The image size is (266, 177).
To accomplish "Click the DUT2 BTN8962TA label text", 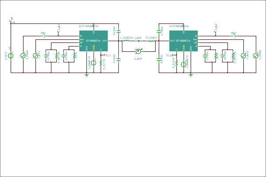I will tap(179, 26).
